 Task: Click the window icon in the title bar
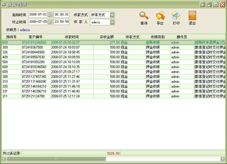[3, 4]
